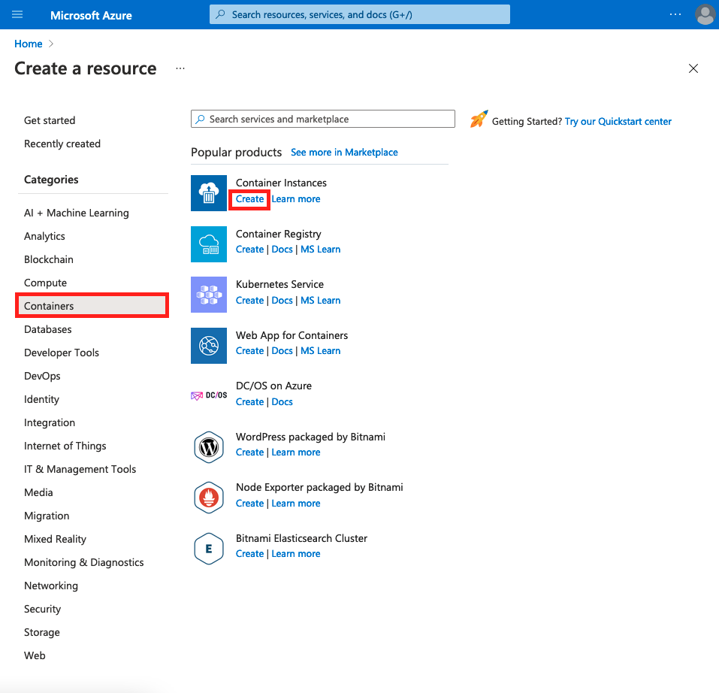This screenshot has height=693, width=719.
Task: Close the Create a resource blade
Action: click(x=693, y=68)
